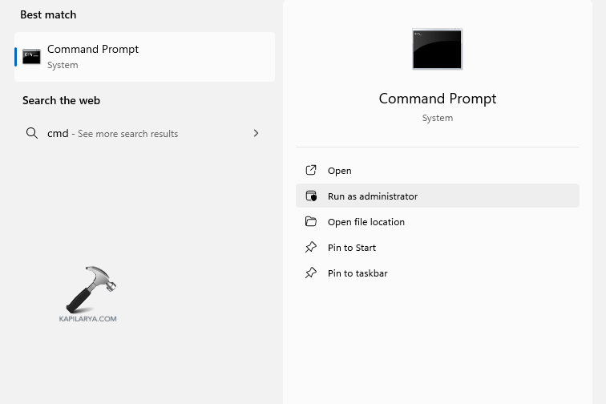Choose Open file location label
Image resolution: width=606 pixels, height=404 pixels.
[366, 222]
